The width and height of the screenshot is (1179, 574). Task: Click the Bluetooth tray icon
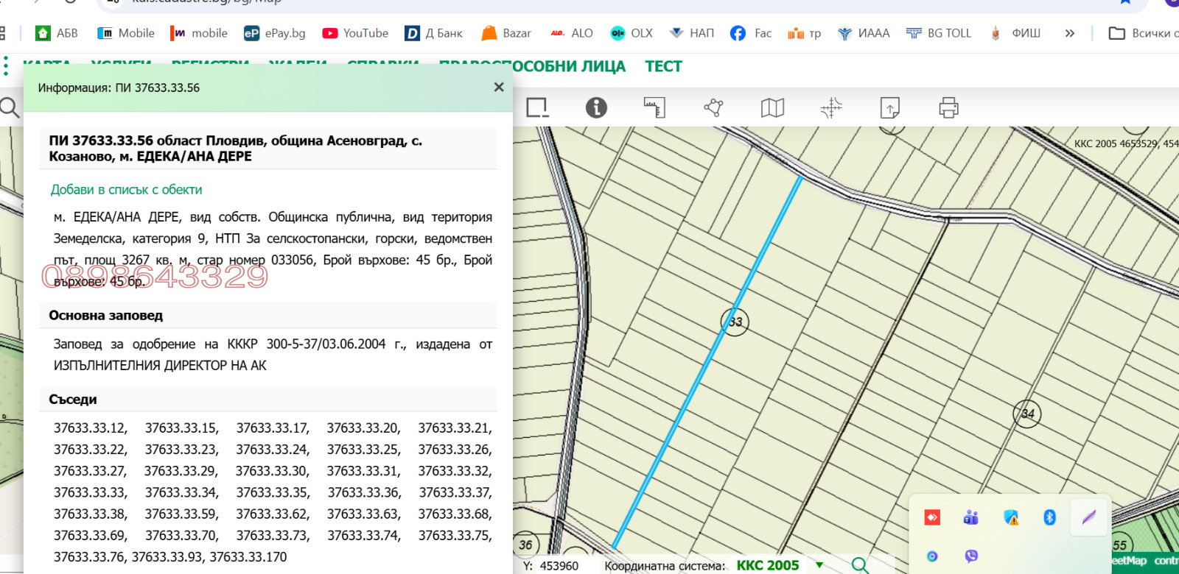(x=1049, y=517)
